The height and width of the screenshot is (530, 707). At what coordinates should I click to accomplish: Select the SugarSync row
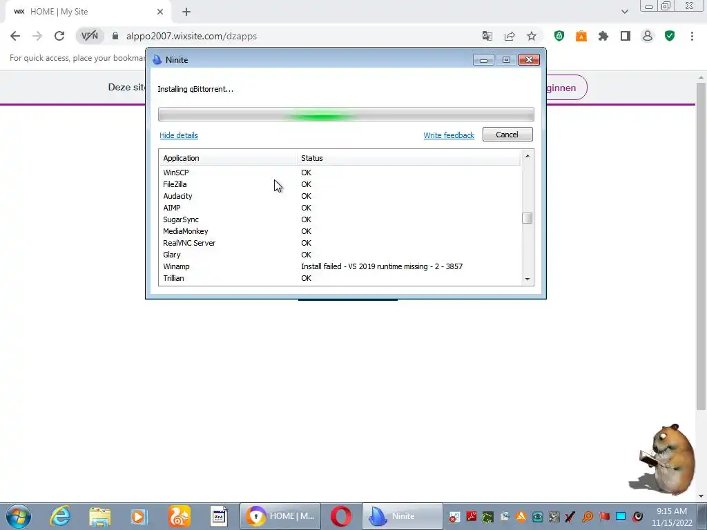tap(340, 219)
